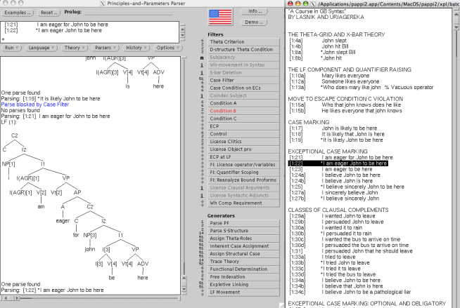This screenshot has height=308, width=460.
Task: Click the Expletive Linking generator
Action: (x=243, y=284)
